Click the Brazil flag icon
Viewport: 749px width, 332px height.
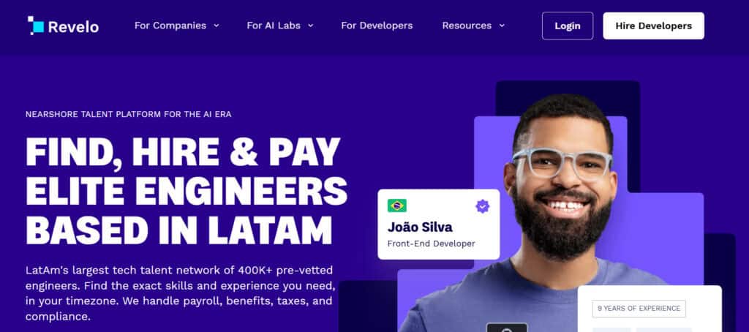(x=397, y=206)
